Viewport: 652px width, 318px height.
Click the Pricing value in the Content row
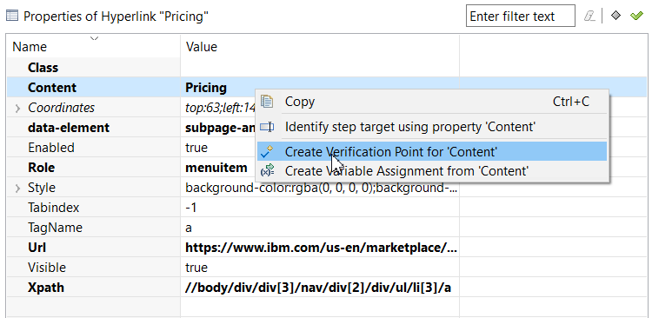click(206, 88)
